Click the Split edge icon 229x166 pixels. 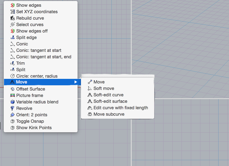(13, 37)
